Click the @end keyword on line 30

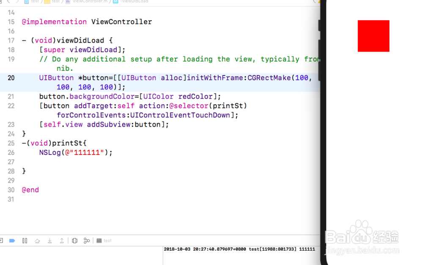point(30,190)
